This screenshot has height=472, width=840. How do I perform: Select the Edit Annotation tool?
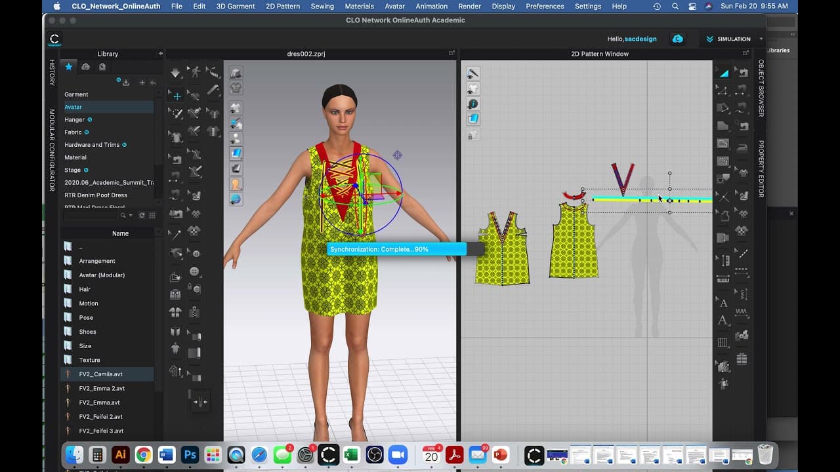click(x=723, y=302)
